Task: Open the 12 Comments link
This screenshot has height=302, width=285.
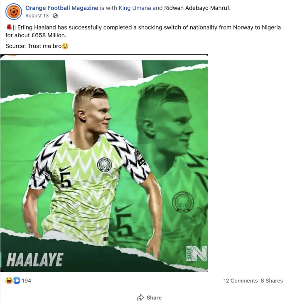Action: click(x=241, y=280)
